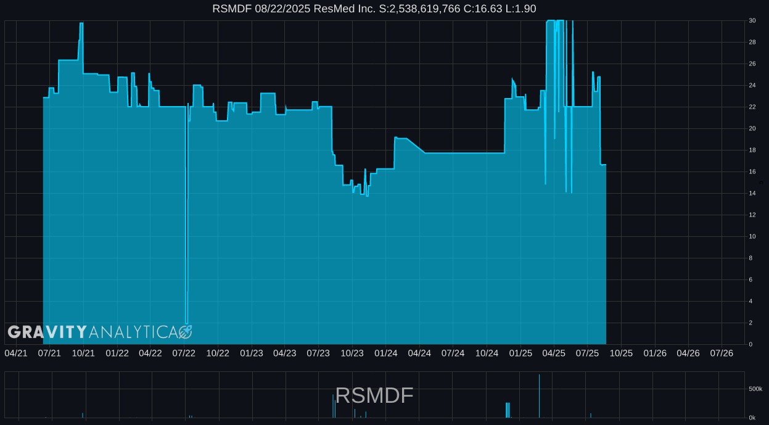This screenshot has height=425, width=769.
Task: Choose the 04/26 date axis label
Action: click(688, 353)
